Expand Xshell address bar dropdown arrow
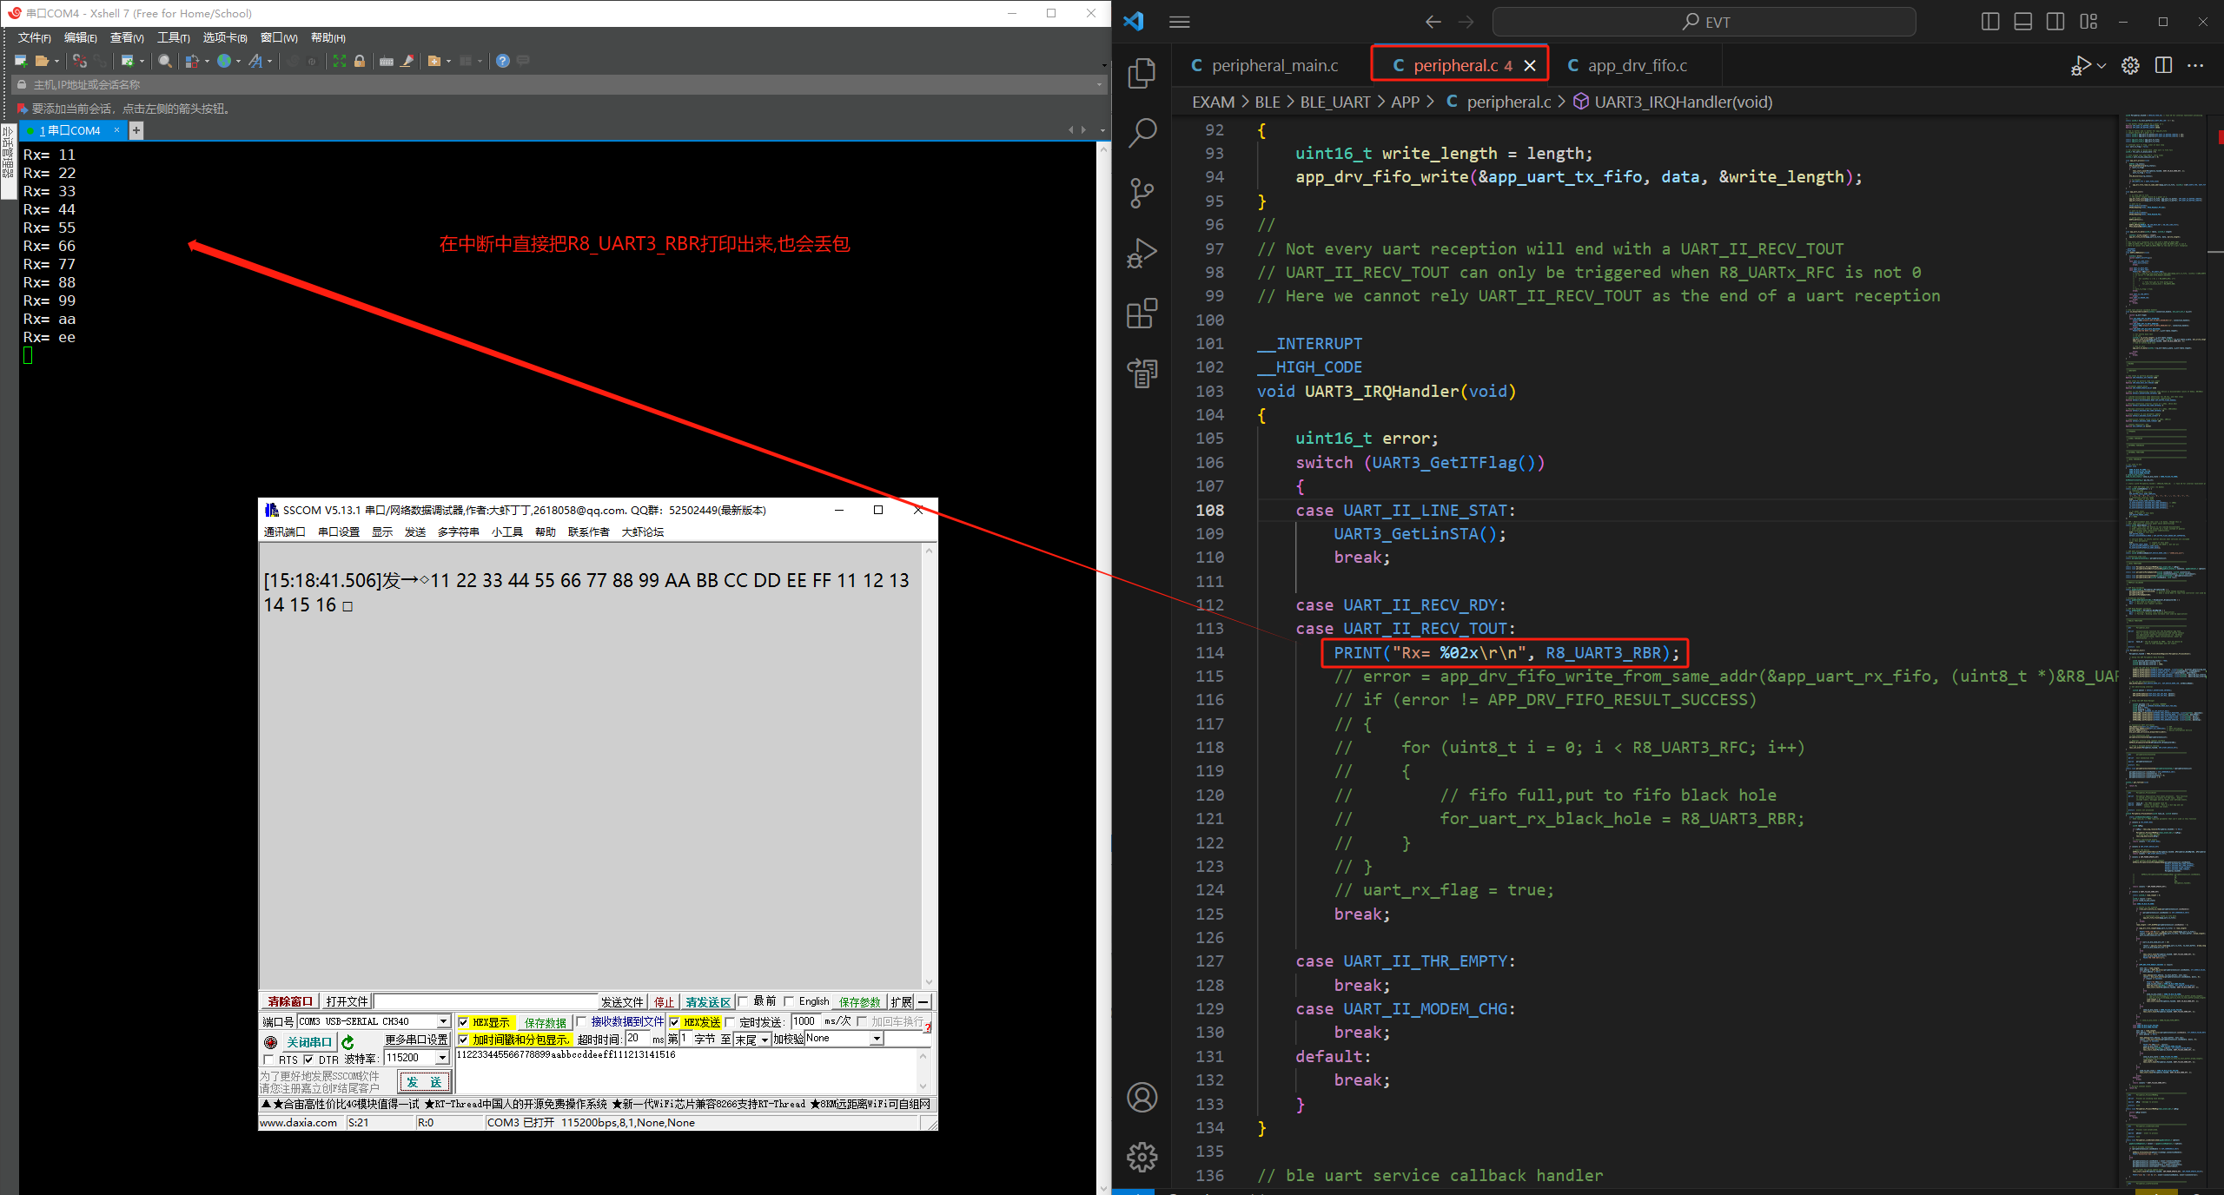The height and width of the screenshot is (1195, 2224). (1099, 84)
